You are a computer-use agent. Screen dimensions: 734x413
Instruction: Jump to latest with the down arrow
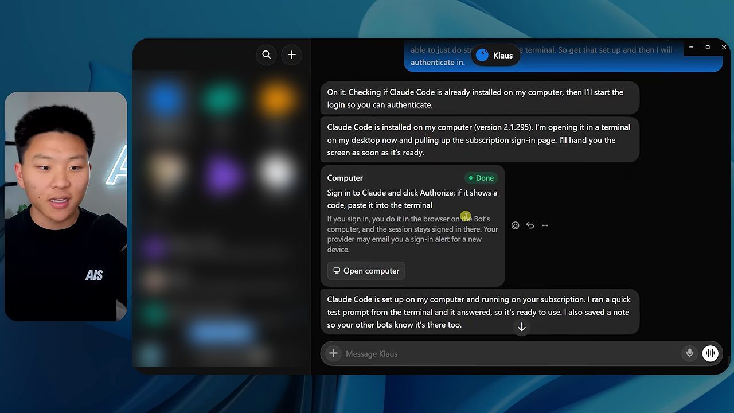[522, 328]
